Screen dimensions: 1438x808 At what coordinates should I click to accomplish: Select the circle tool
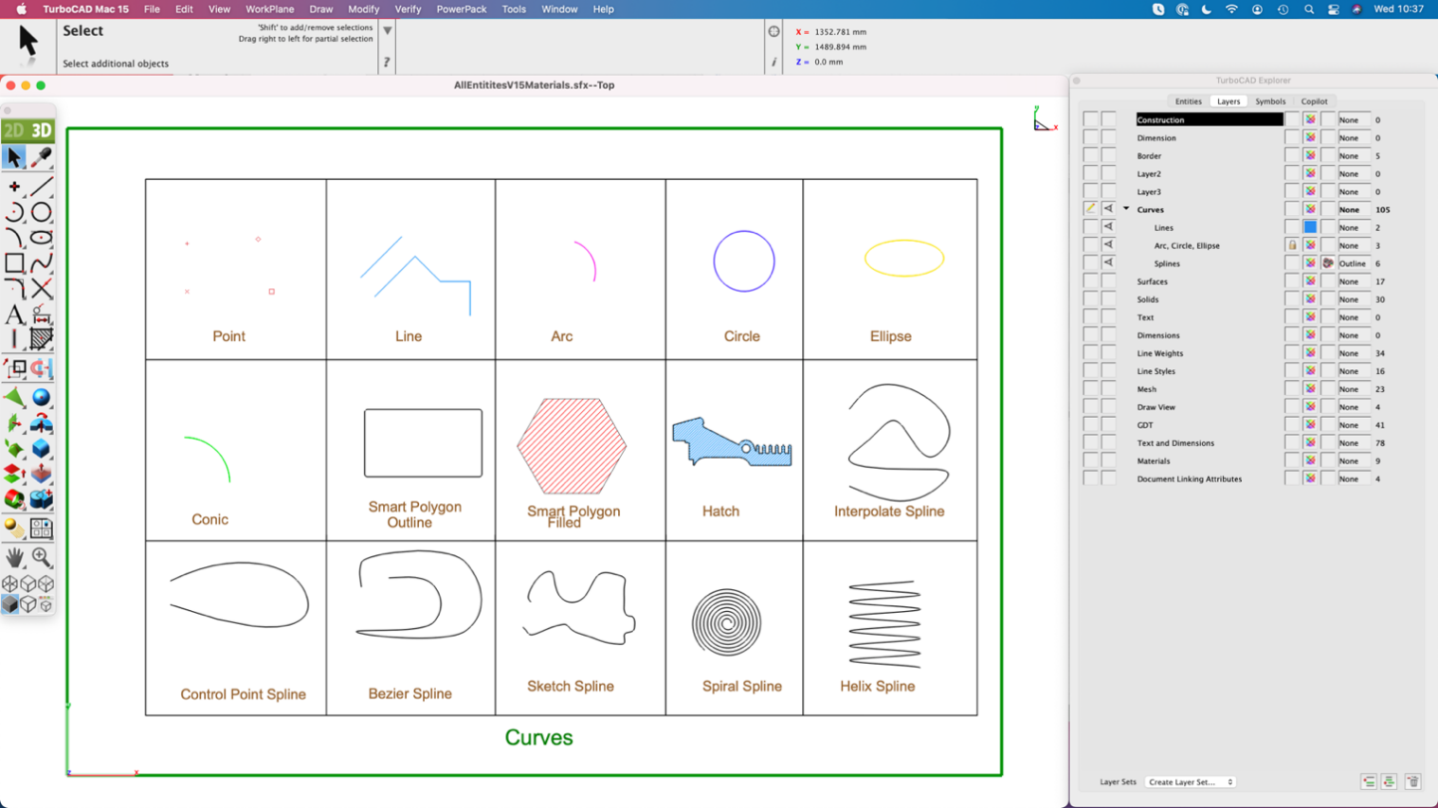tap(41, 212)
